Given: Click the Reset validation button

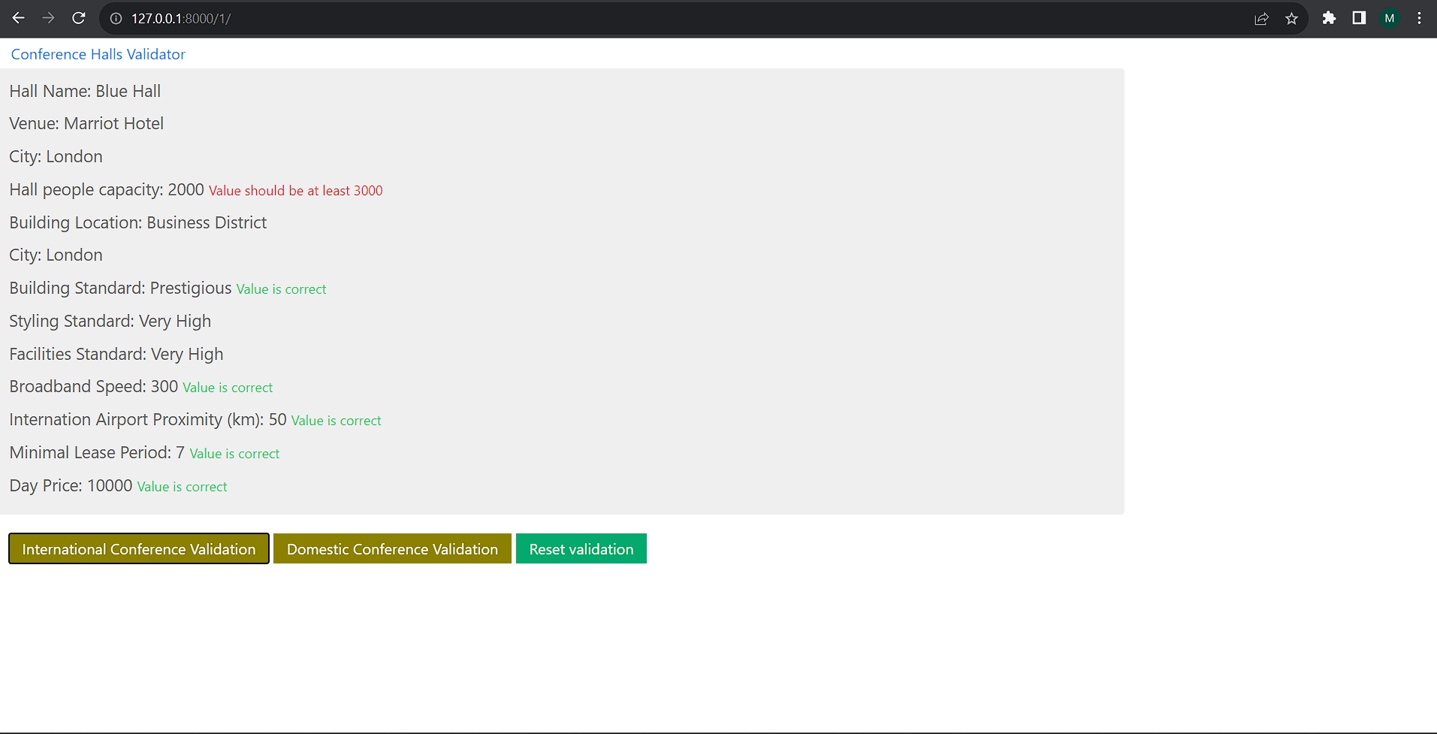Looking at the screenshot, I should click(x=581, y=548).
